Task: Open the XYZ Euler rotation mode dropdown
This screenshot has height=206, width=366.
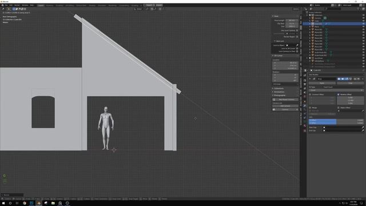Action: pyautogui.click(x=285, y=84)
